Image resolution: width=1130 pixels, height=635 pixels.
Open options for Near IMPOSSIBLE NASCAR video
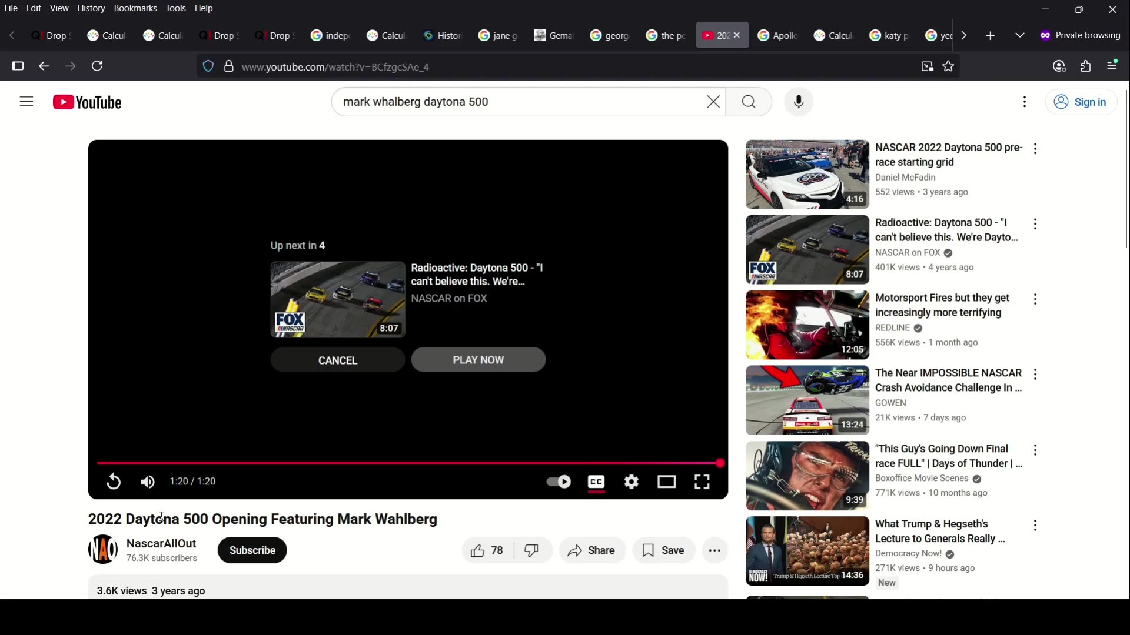[1036, 375]
